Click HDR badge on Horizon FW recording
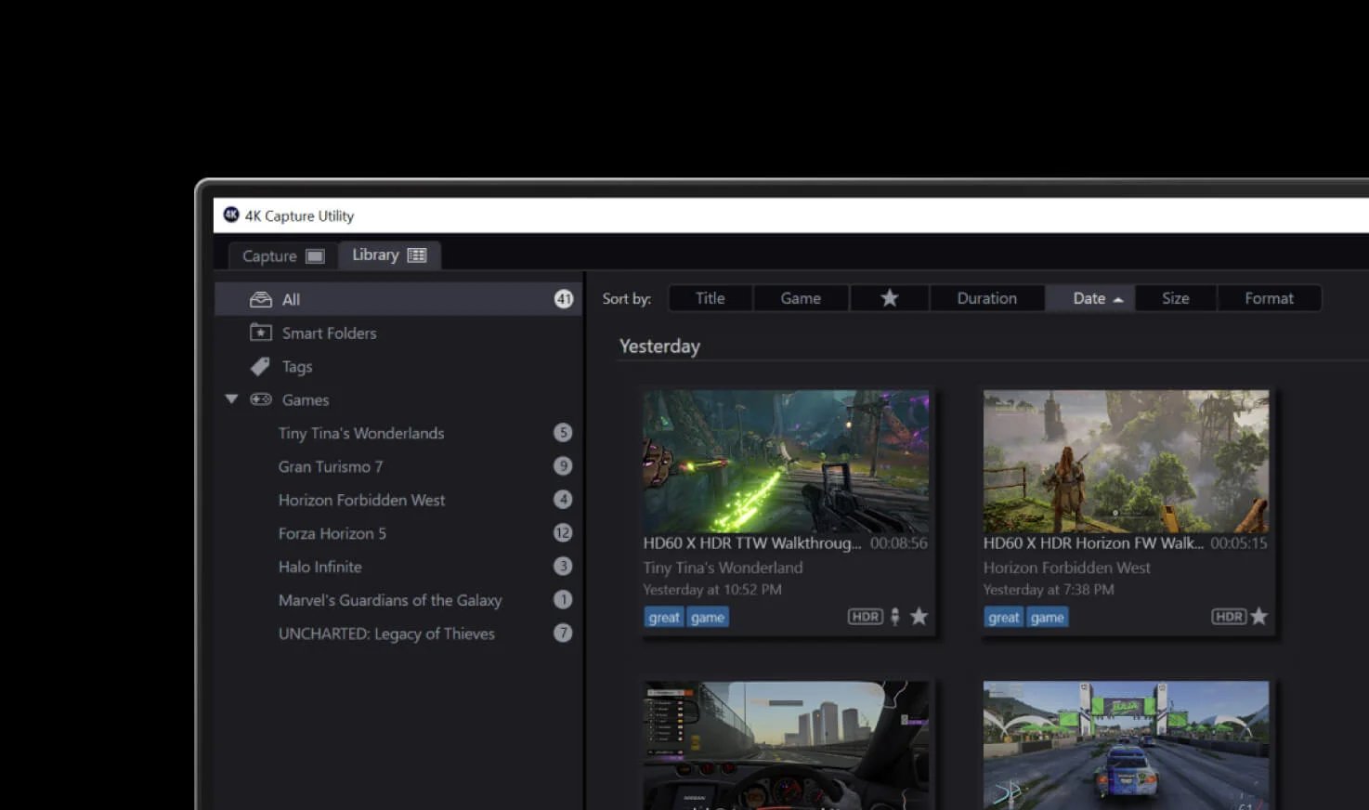The width and height of the screenshot is (1369, 810). pyautogui.click(x=1229, y=617)
